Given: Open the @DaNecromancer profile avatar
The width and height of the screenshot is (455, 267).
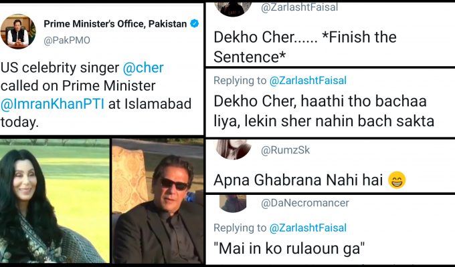Looking at the screenshot, I should pos(234,202).
